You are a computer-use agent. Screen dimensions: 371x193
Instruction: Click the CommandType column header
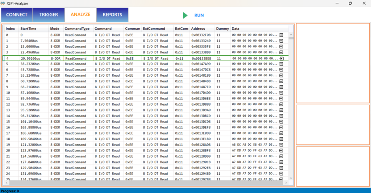click(74, 29)
